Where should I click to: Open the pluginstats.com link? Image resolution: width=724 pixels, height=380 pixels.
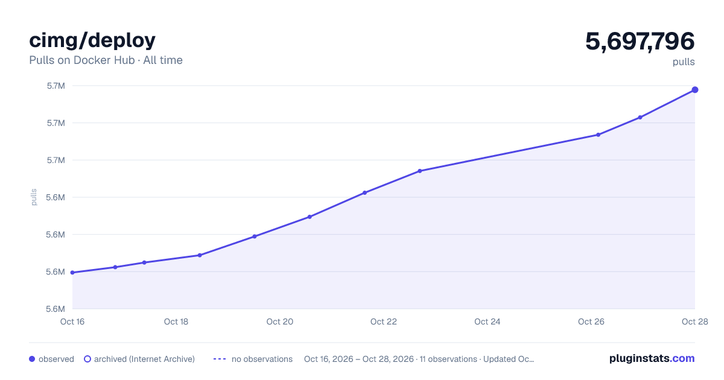pos(652,358)
